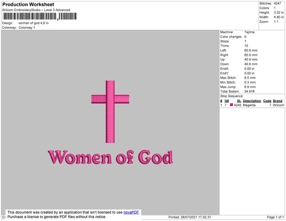The width and height of the screenshot is (286, 221).
Task: Click the stitch count 4245 in stop row
Action: [237, 105]
